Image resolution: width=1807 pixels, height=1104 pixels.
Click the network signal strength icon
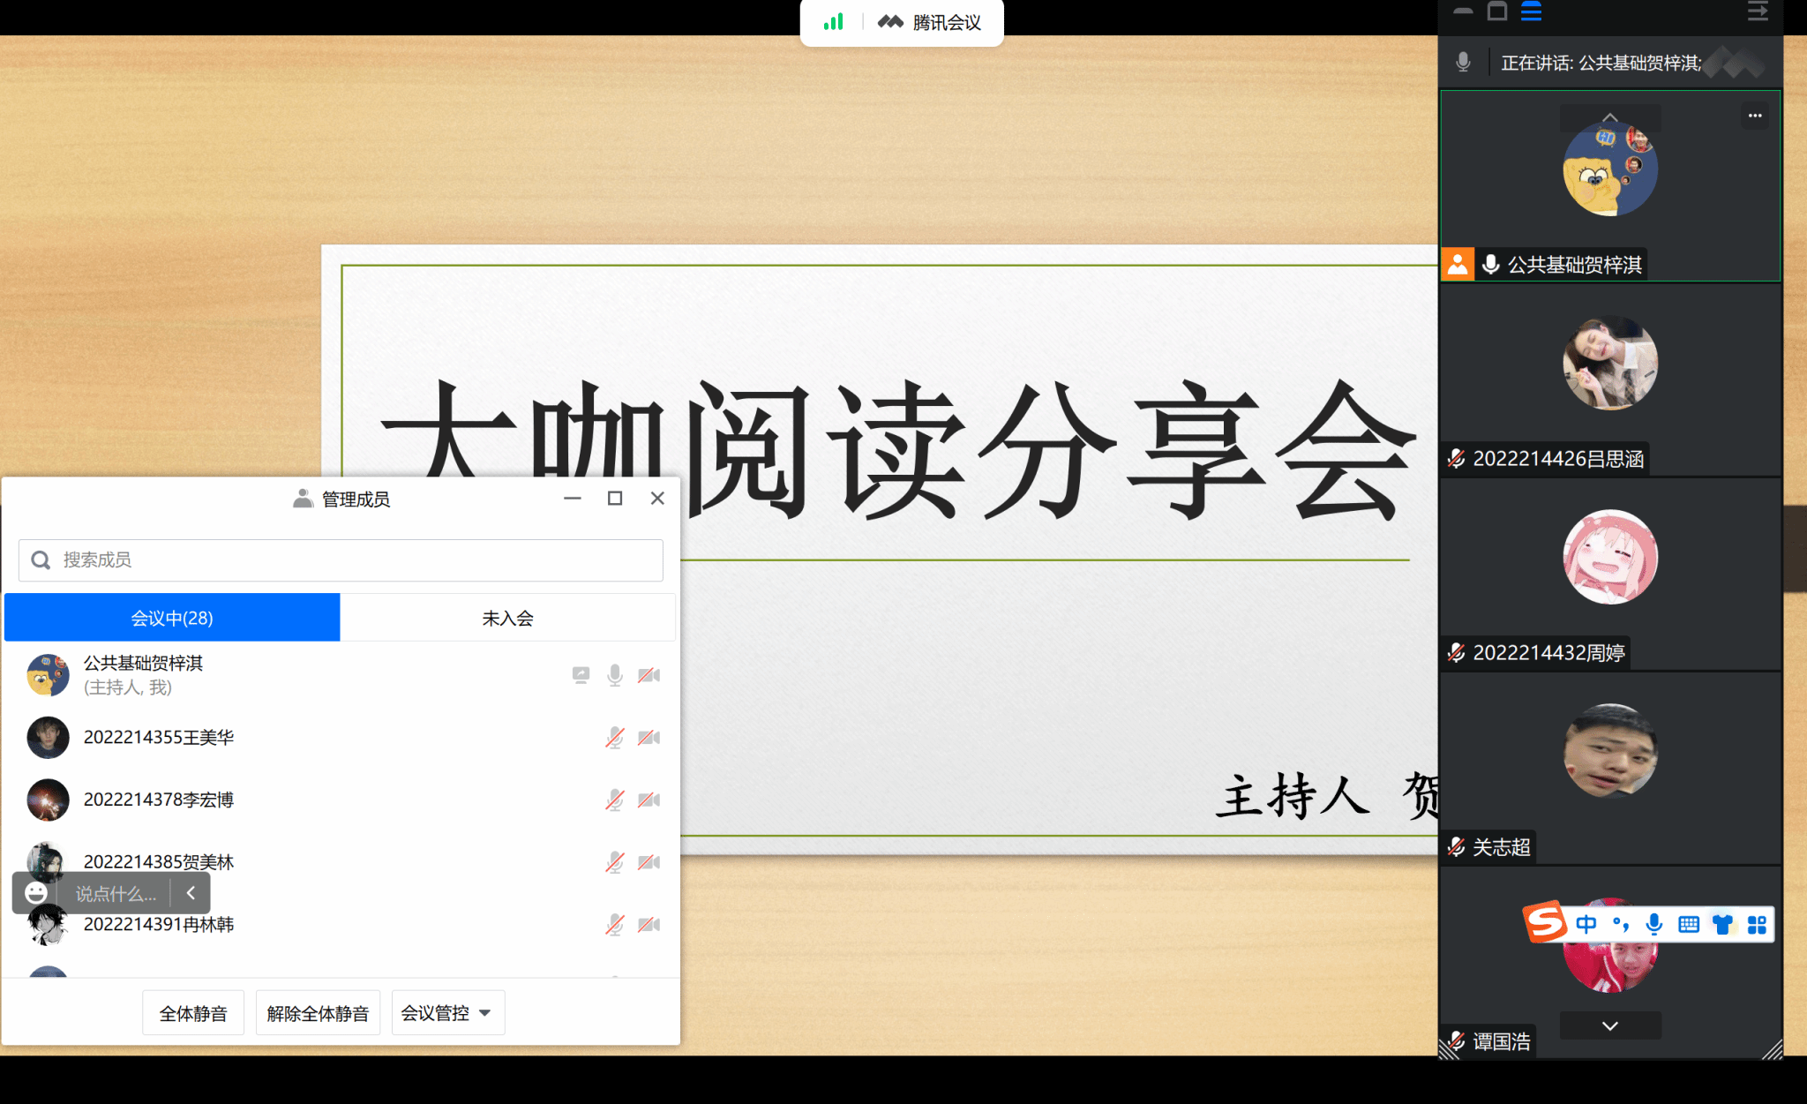coord(833,22)
